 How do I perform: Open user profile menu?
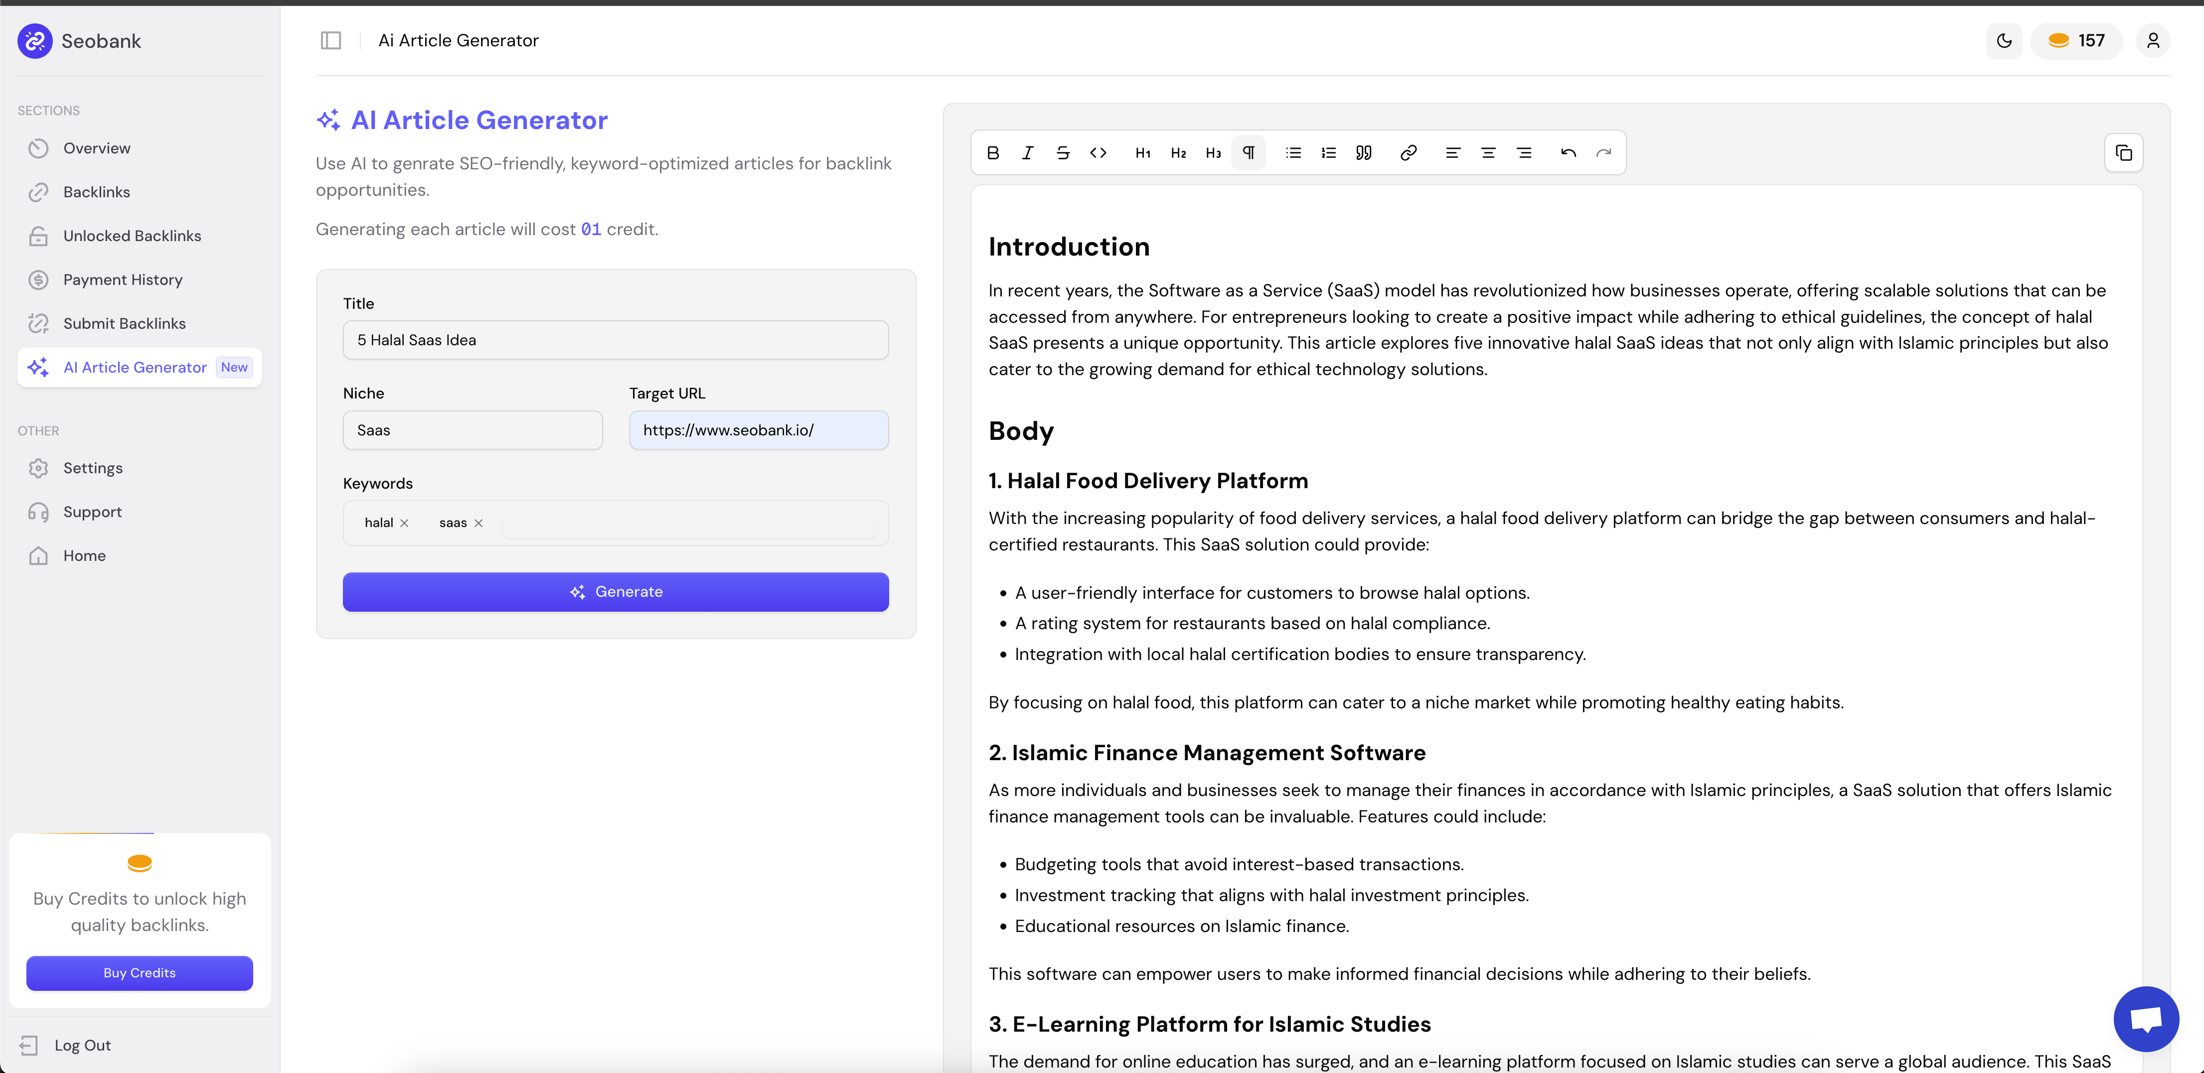tap(2153, 40)
